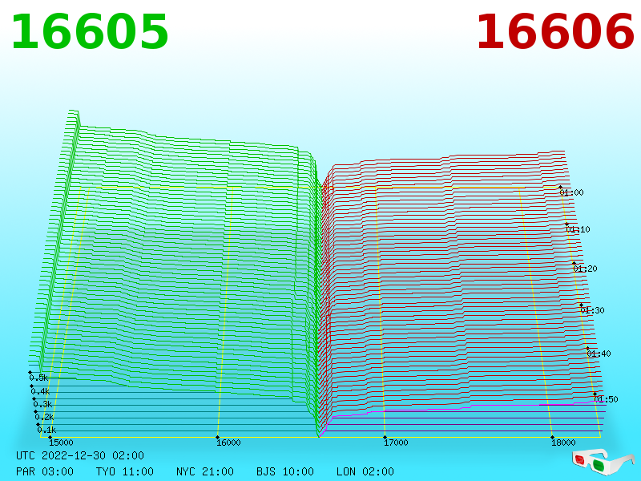Click the 3D anaglyph glasses icon

click(x=603, y=461)
